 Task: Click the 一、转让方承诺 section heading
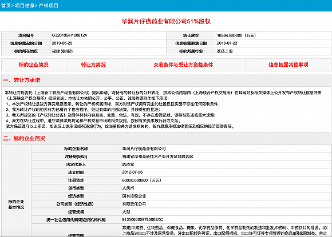pos(22,80)
